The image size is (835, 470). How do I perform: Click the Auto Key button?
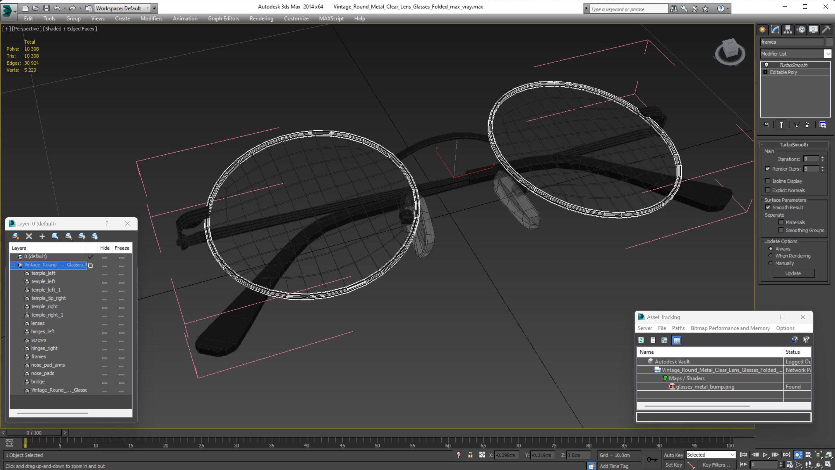click(x=673, y=455)
